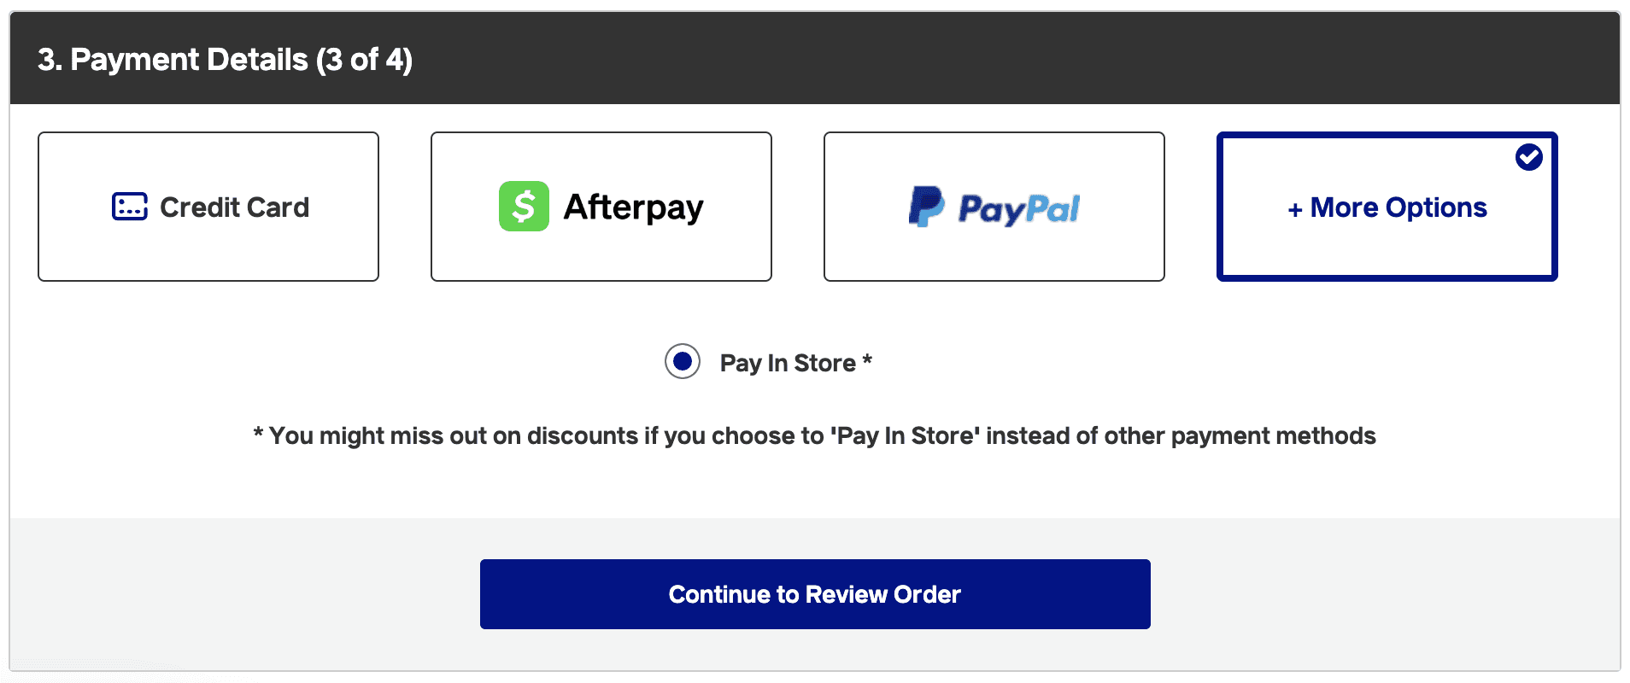The width and height of the screenshot is (1630, 683).
Task: Select the Pay In Store radio button
Action: (683, 362)
